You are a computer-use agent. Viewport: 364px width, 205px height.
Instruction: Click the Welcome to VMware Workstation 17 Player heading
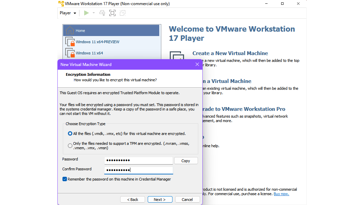232,33
